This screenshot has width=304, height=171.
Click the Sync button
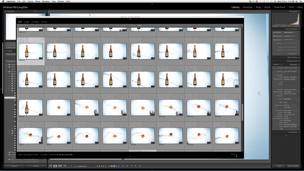tap(280, 166)
